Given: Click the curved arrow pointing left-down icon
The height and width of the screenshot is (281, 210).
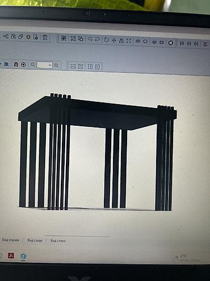Looking at the screenshot, I should pos(90,39).
